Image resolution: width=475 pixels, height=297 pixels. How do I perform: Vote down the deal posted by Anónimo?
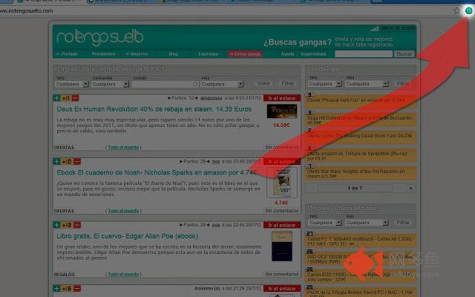77,289
